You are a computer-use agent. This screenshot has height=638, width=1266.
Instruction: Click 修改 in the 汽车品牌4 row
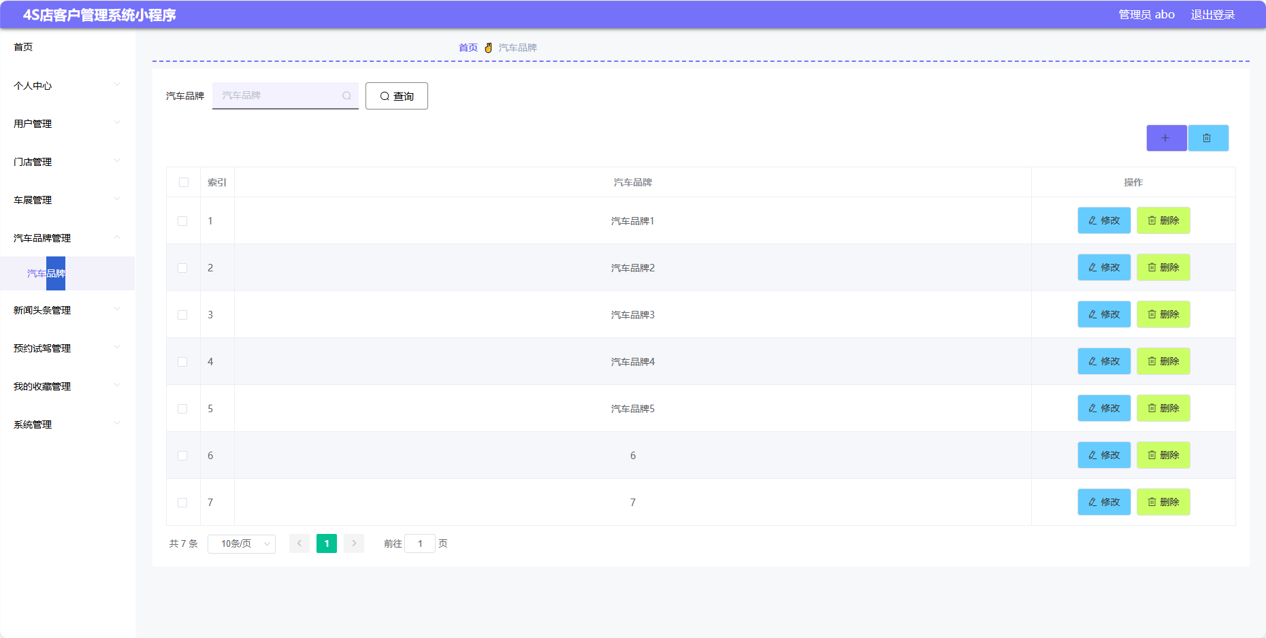[x=1104, y=361]
